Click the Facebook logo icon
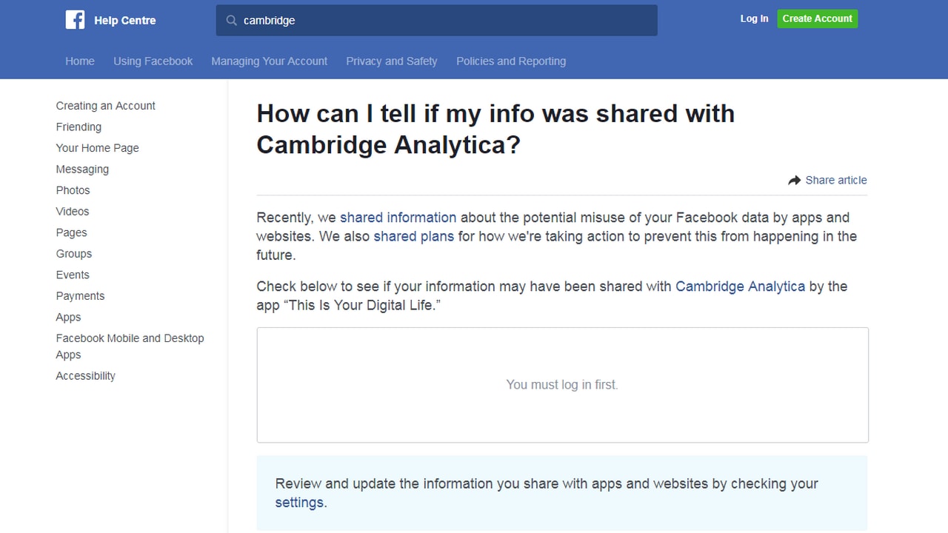The image size is (948, 533). [75, 20]
